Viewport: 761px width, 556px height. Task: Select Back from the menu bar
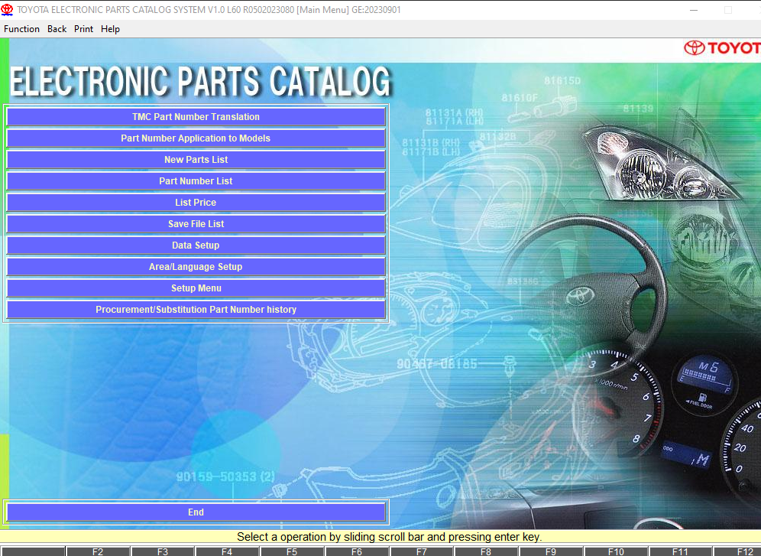click(x=57, y=29)
